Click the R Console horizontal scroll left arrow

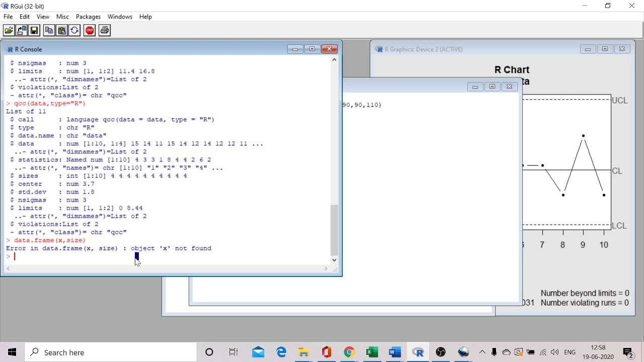8,269
